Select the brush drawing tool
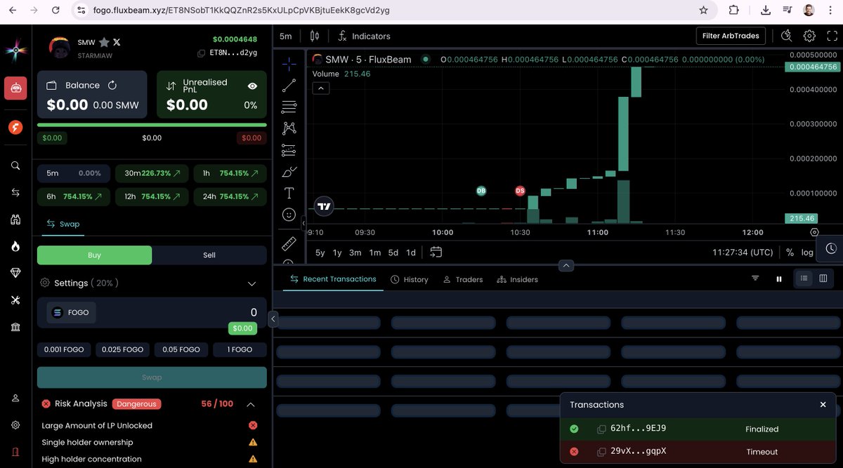Image resolution: width=843 pixels, height=468 pixels. pos(289,171)
